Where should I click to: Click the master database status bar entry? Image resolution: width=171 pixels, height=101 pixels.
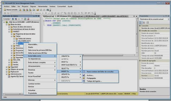coord(120,94)
